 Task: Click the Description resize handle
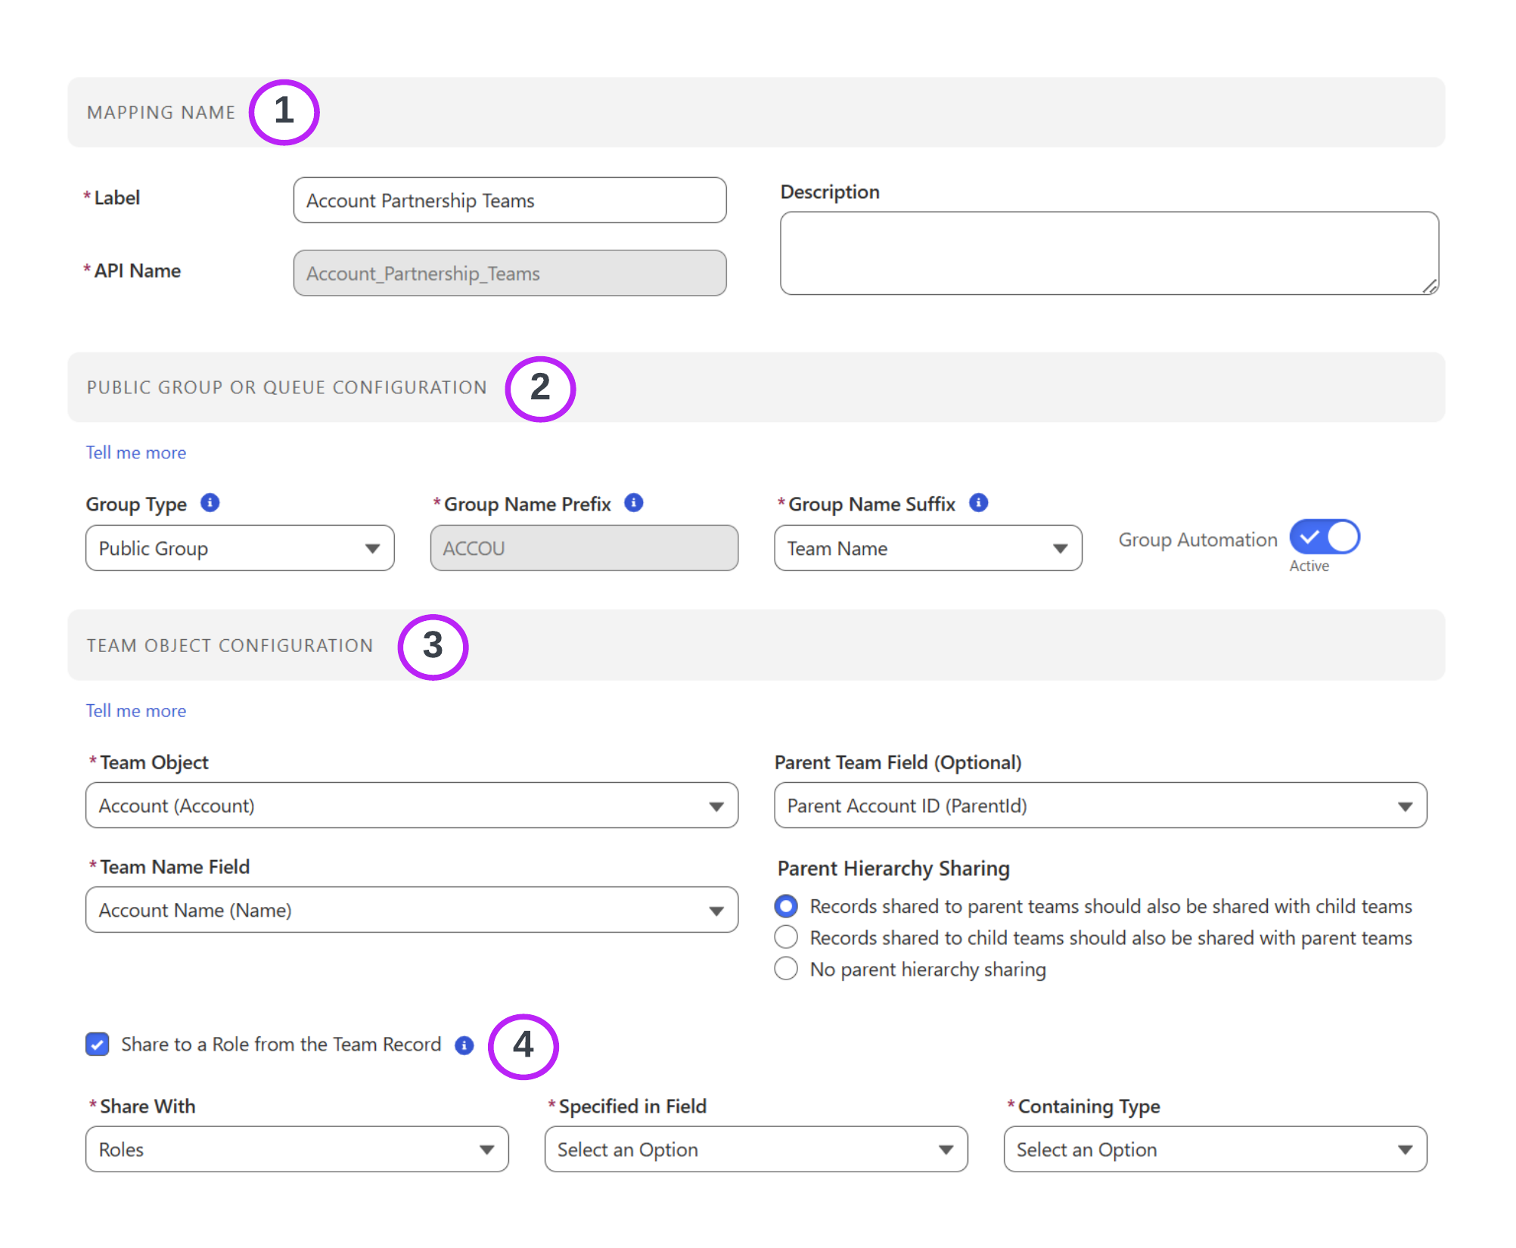pos(1430,286)
